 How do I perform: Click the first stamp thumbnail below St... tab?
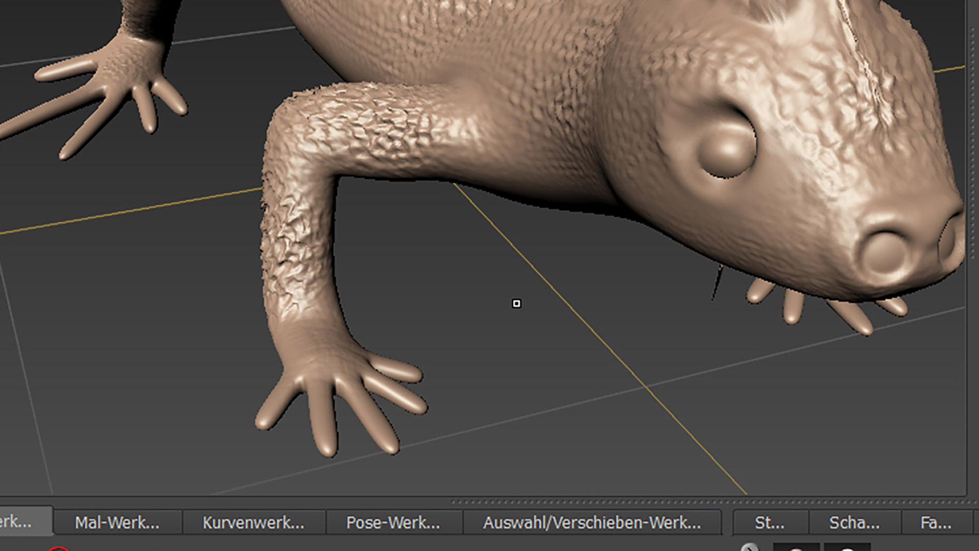tap(796, 548)
